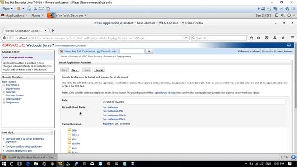This screenshot has height=167, width=297.
Task: Open a new Firefox tab
Action: click(53, 31)
